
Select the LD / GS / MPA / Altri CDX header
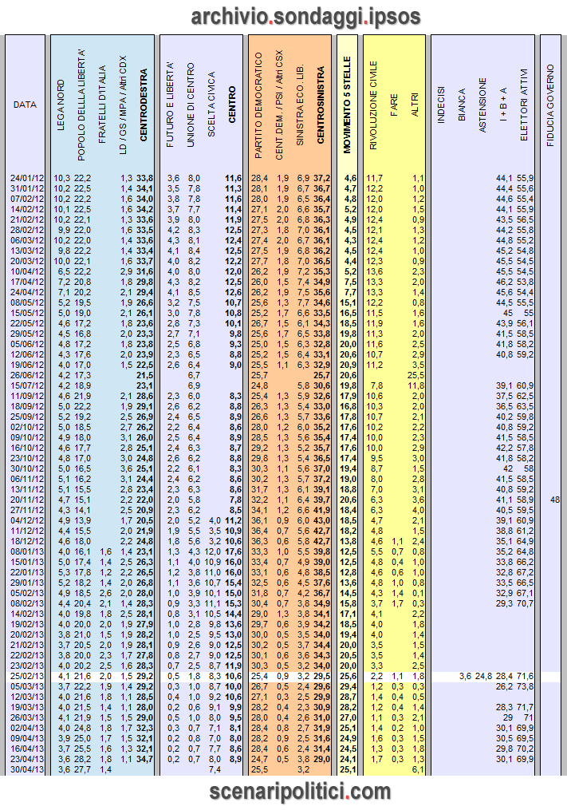click(123, 105)
